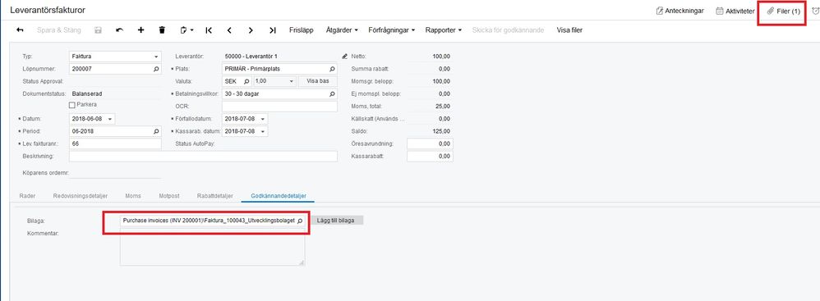
Task: Search currency SEK with magnifier icon
Action: coord(246,81)
